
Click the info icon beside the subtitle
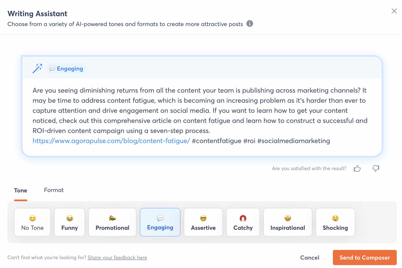click(x=249, y=24)
